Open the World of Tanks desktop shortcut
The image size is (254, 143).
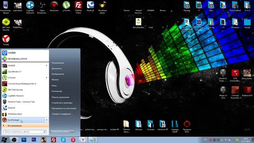223,75
